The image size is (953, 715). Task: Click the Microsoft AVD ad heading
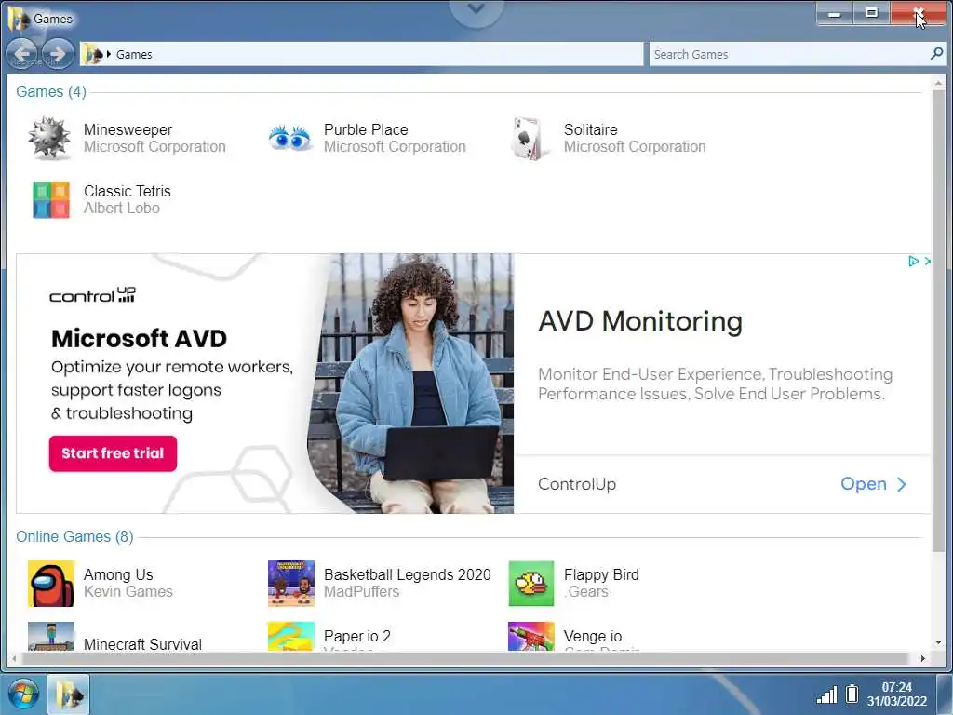point(140,339)
